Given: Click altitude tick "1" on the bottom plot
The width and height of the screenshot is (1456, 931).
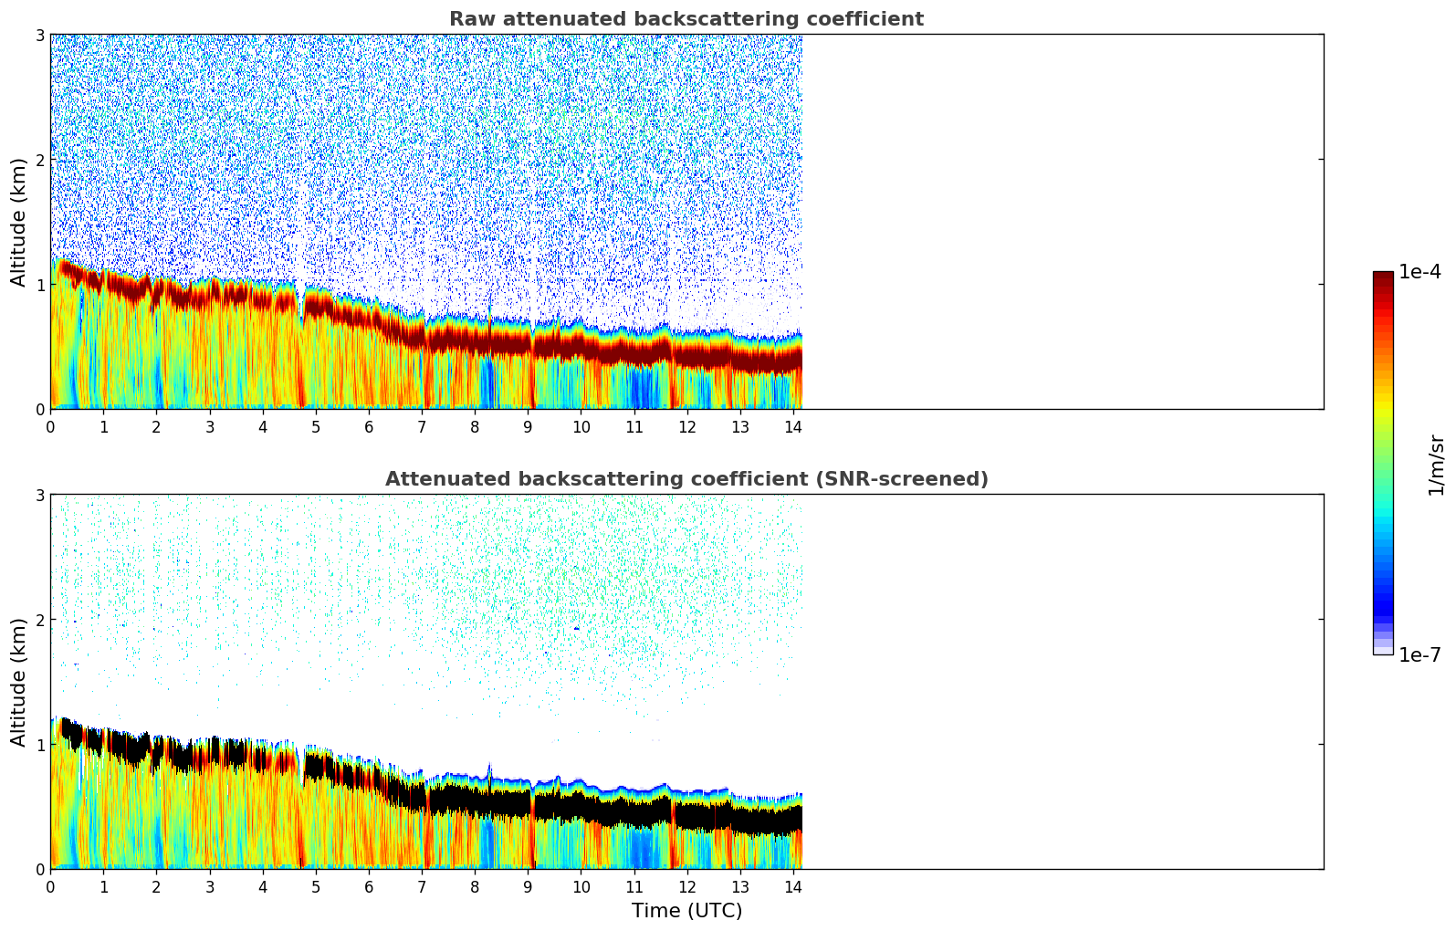Looking at the screenshot, I should [39, 745].
